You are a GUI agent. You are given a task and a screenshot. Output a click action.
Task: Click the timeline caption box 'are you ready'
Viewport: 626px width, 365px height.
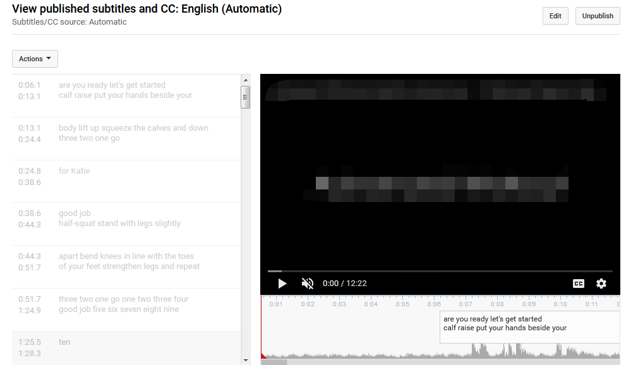(x=530, y=327)
